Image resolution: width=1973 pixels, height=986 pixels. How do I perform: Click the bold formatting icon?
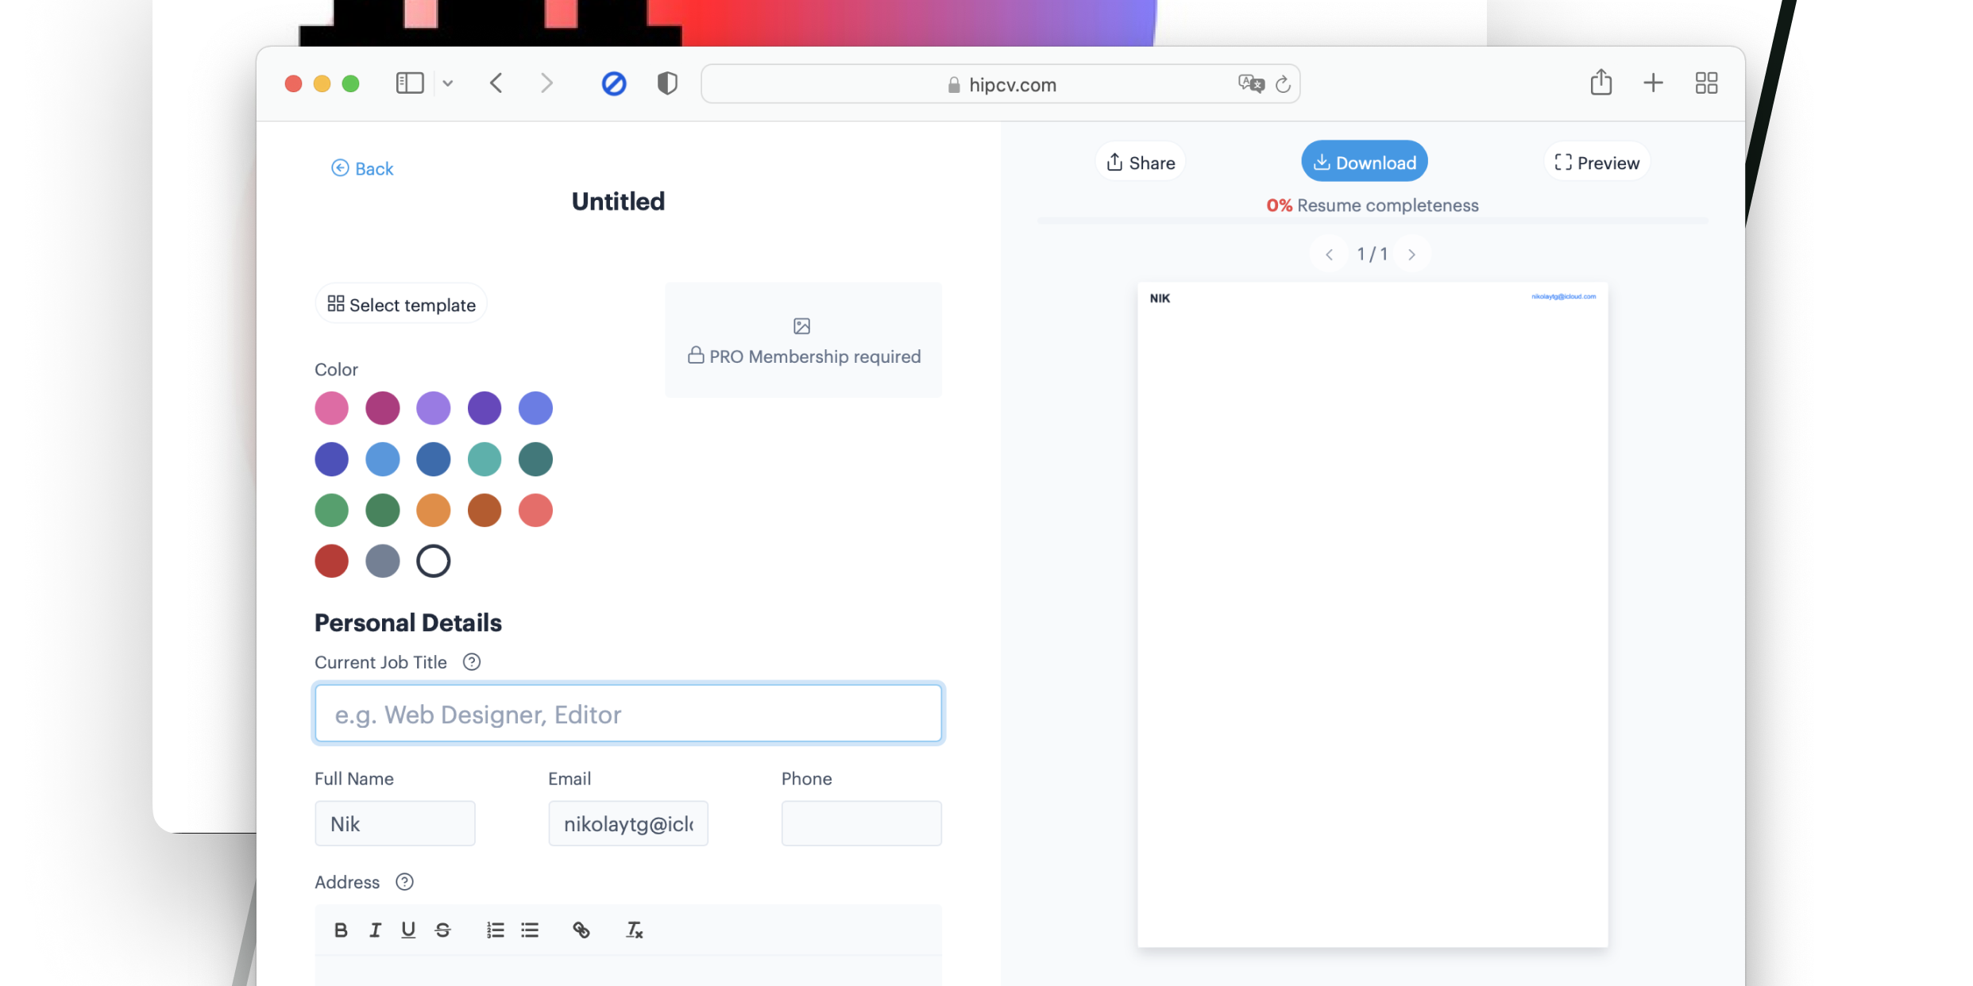pos(341,930)
